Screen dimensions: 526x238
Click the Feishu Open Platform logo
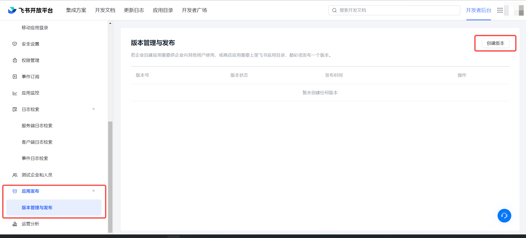point(30,10)
